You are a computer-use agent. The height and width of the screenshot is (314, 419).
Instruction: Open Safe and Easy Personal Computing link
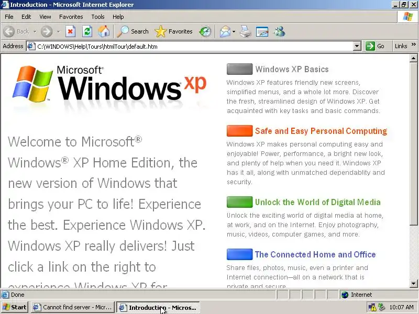(321, 131)
